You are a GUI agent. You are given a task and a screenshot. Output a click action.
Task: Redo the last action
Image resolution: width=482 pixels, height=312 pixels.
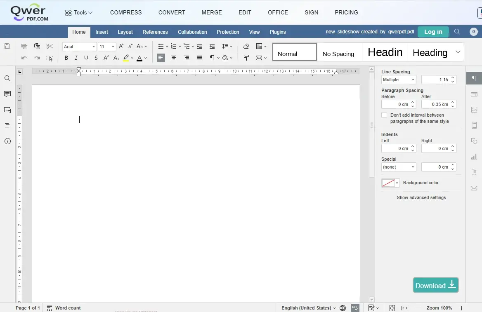click(37, 58)
